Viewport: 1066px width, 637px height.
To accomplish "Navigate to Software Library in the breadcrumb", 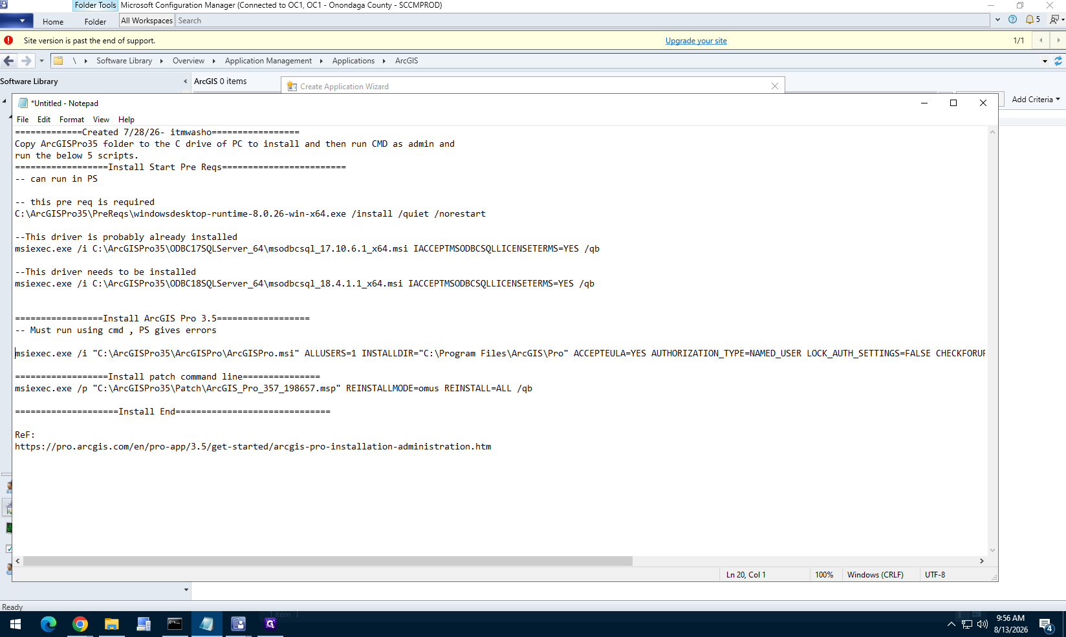I will pos(124,61).
